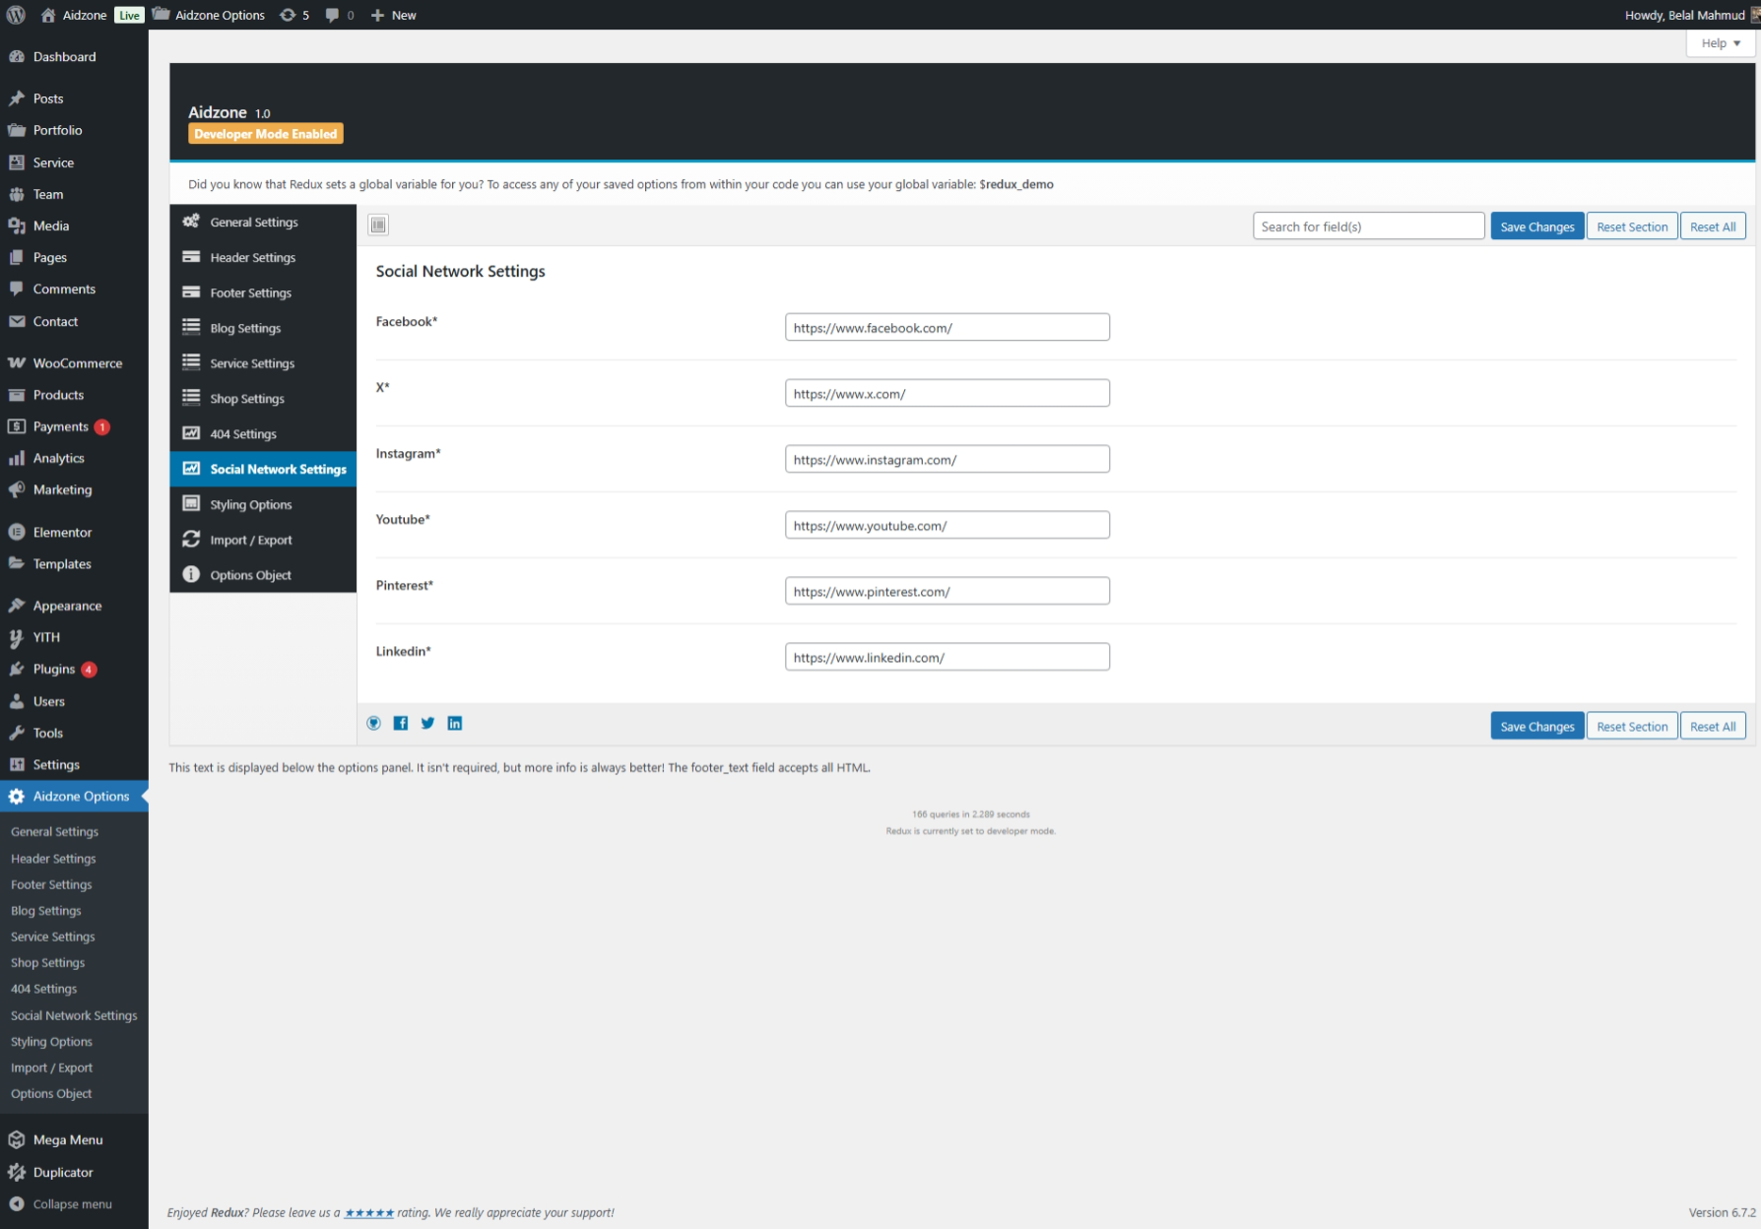Click the updates icon showing 5

click(293, 15)
